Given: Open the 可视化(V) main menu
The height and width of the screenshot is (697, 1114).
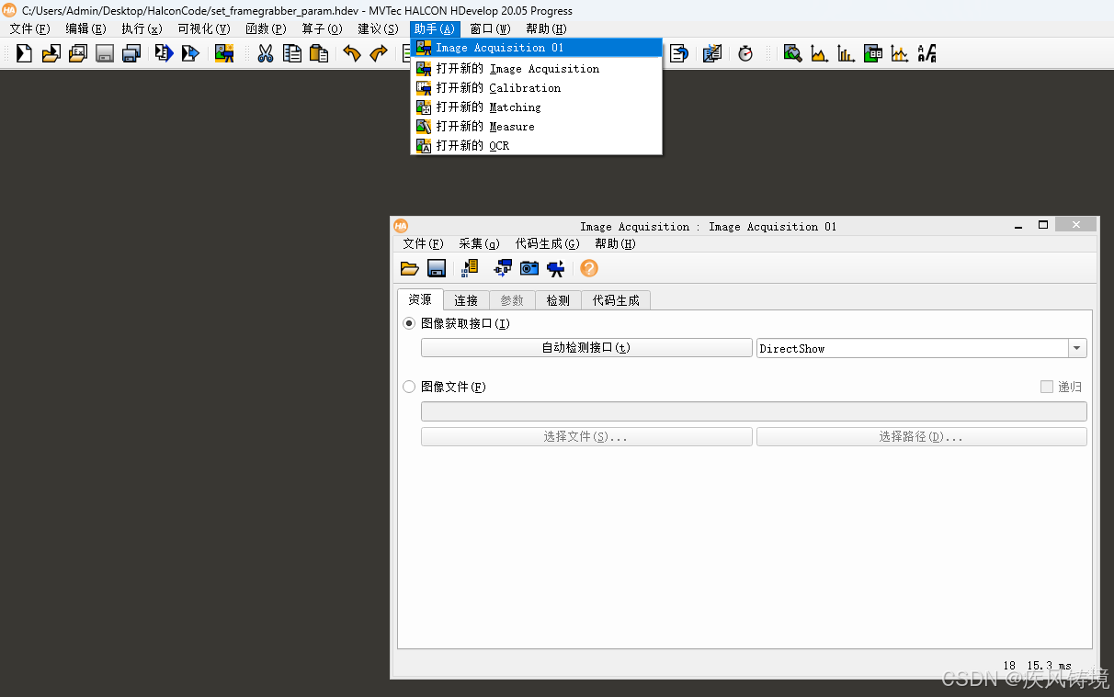Looking at the screenshot, I should (x=204, y=29).
